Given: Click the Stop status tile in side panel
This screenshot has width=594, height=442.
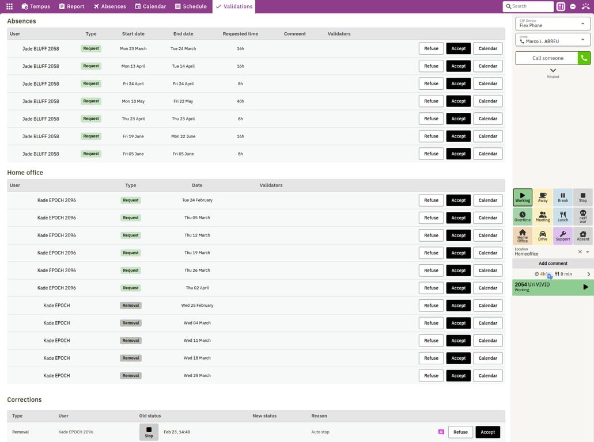Looking at the screenshot, I should pos(583,197).
